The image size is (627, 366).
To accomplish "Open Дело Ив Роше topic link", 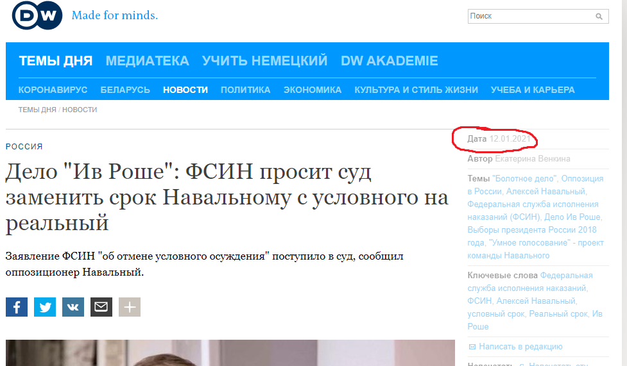I will (x=572, y=217).
